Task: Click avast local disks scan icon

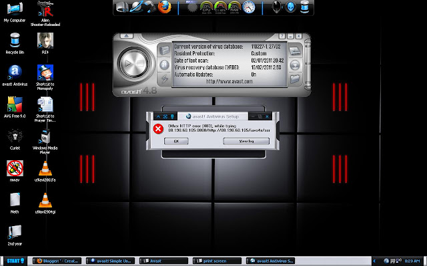Action: [164, 51]
